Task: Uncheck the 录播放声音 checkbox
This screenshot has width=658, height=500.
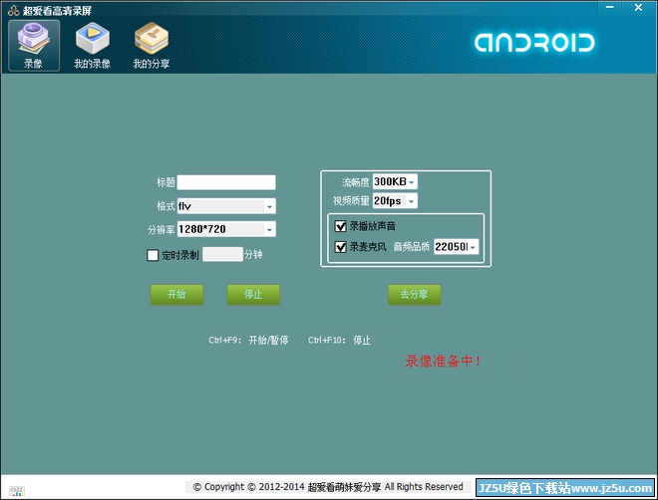Action: click(340, 226)
